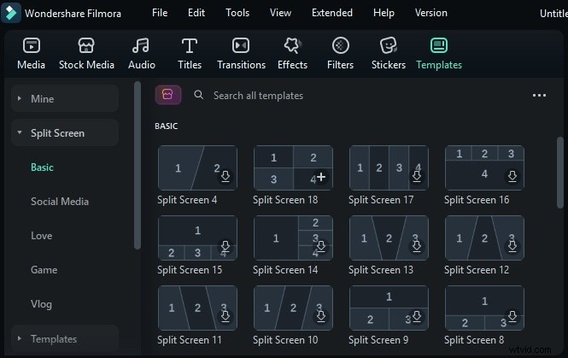Viewport: 568px width, 358px height.
Task: Open the Filters icon
Action: tap(340, 46)
